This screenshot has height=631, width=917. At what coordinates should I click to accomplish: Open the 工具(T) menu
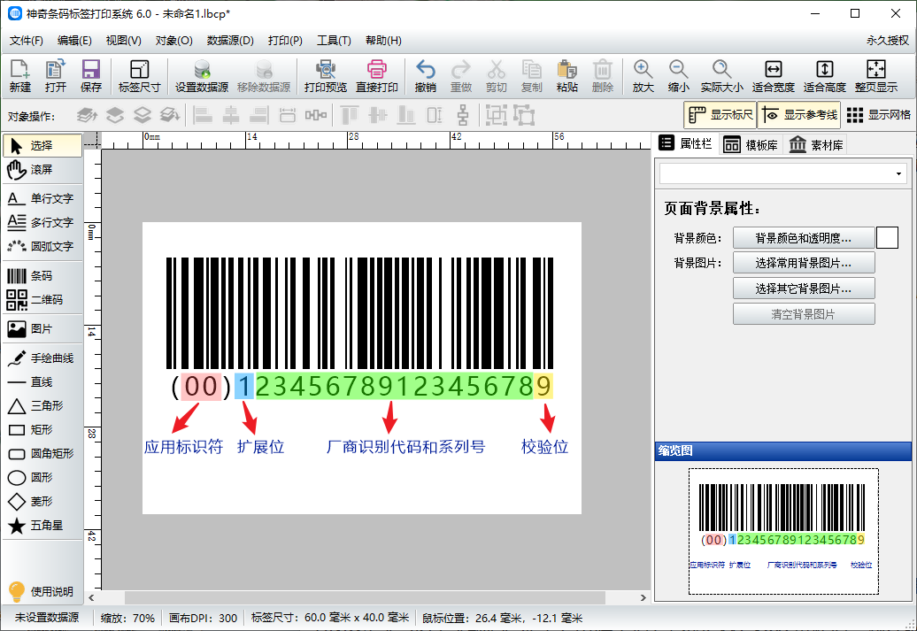pyautogui.click(x=334, y=41)
